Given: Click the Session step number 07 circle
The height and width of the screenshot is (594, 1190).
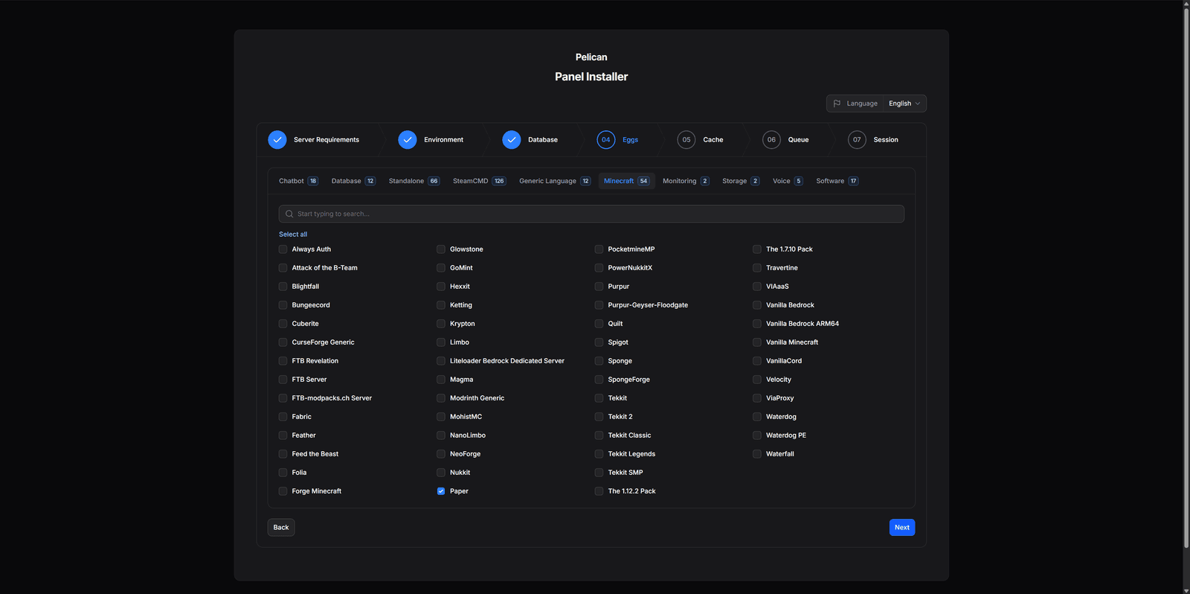Looking at the screenshot, I should 857,140.
